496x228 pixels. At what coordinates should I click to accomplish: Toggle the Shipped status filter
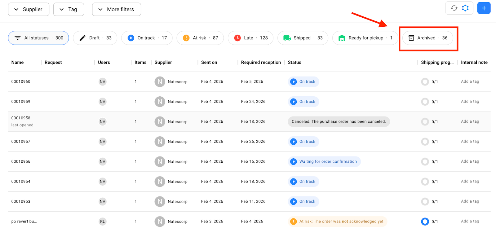click(303, 38)
